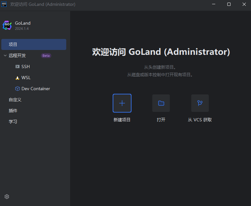Screen dimensions: 251x206
Task: Open the 学习 section
Action: (13, 122)
